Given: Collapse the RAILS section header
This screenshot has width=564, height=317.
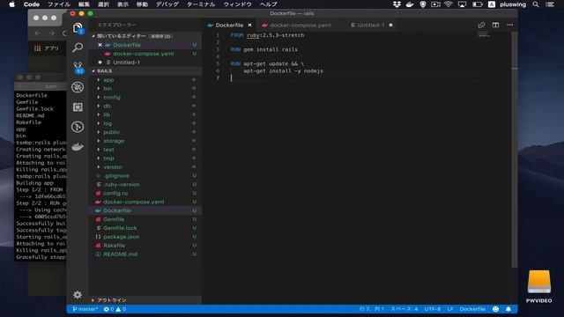Looking at the screenshot, I should click(x=145, y=70).
